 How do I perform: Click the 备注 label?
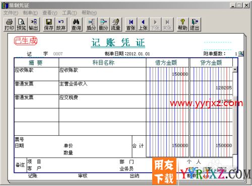[x=20, y=165]
